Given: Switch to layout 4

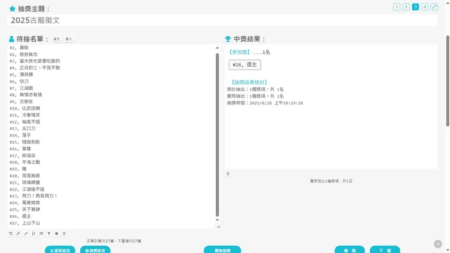Looking at the screenshot, I should point(424,7).
